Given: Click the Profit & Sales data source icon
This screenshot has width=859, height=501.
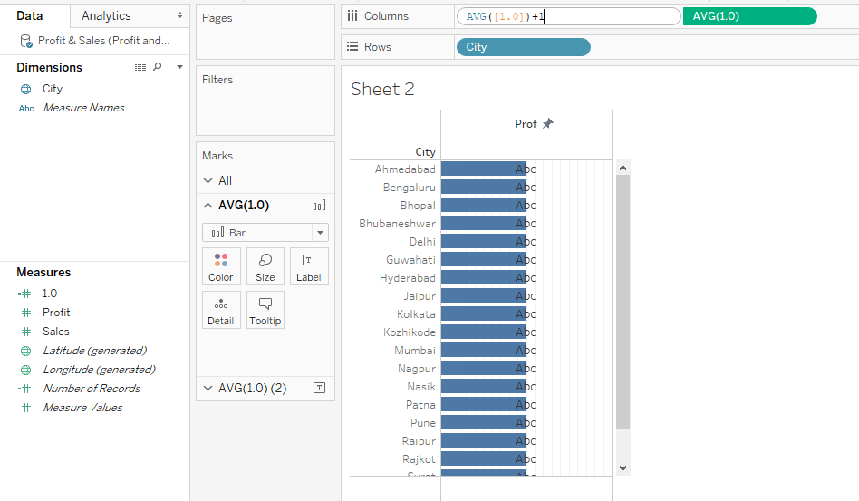Looking at the screenshot, I should (x=26, y=41).
